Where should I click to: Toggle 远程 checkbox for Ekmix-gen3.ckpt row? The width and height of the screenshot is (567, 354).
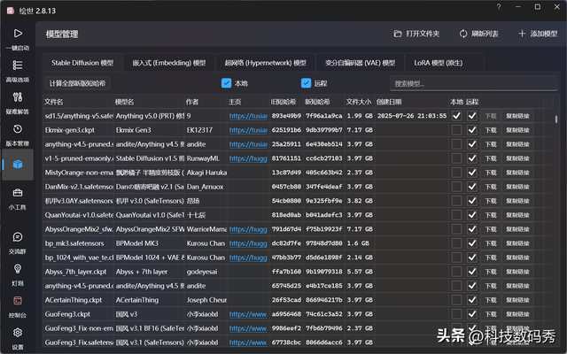tap(472, 130)
